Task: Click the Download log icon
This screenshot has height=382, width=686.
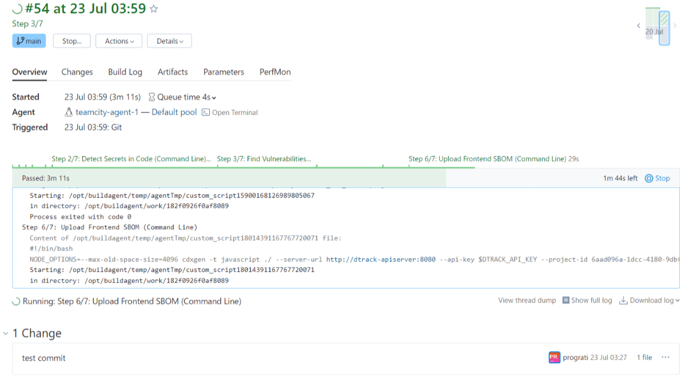Action: point(623,300)
